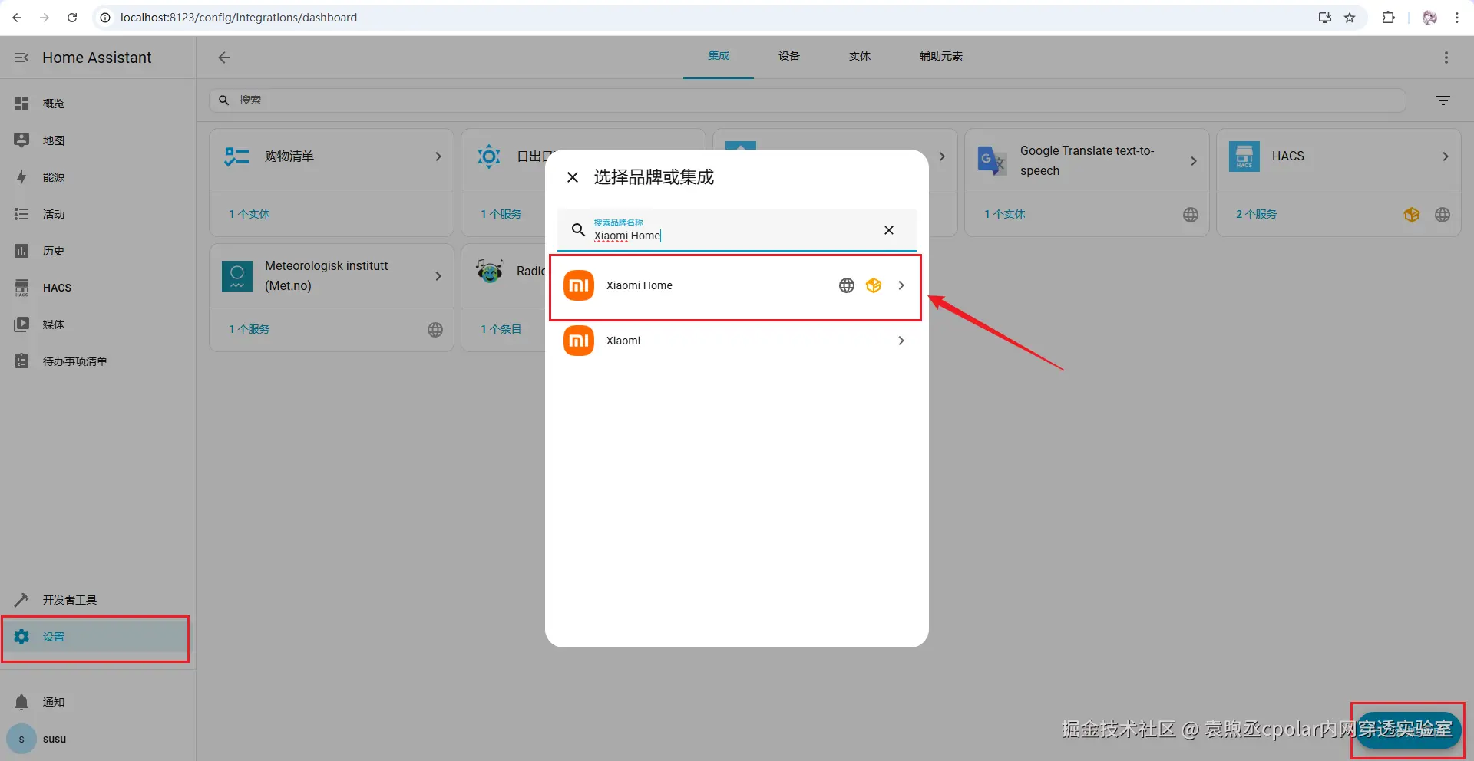Expand the 购物清单 integration card chevron
The height and width of the screenshot is (761, 1474).
click(438, 156)
